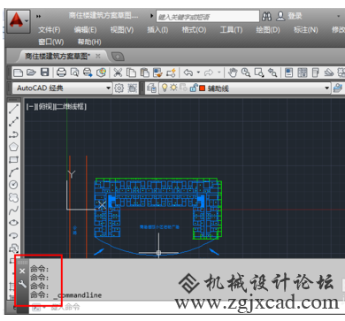Click the keyword search input field
Viewport: 345px width, 321px height.
[x=208, y=17]
